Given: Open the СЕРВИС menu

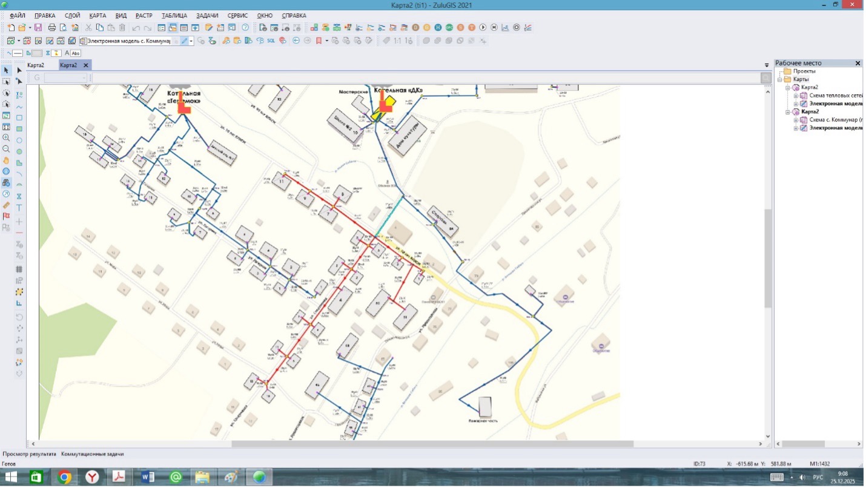Looking at the screenshot, I should [237, 15].
